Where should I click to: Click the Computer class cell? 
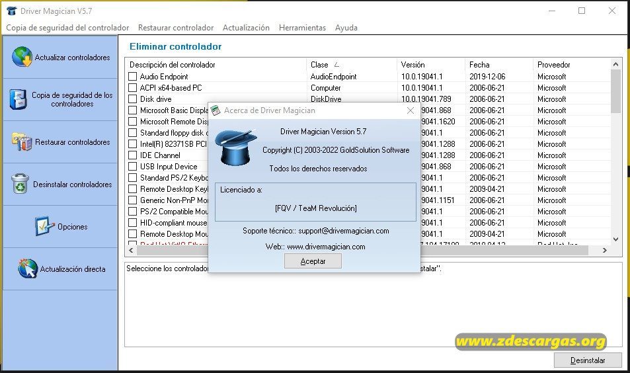325,87
